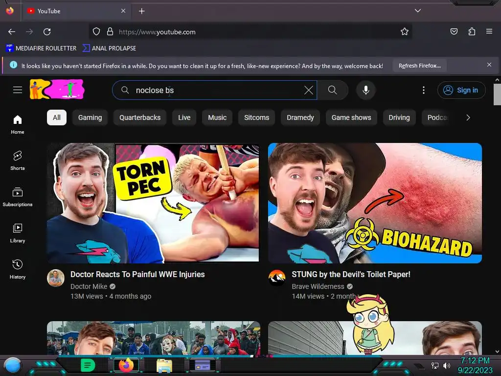
Task: Close the YouTube browser tab
Action: [x=123, y=11]
